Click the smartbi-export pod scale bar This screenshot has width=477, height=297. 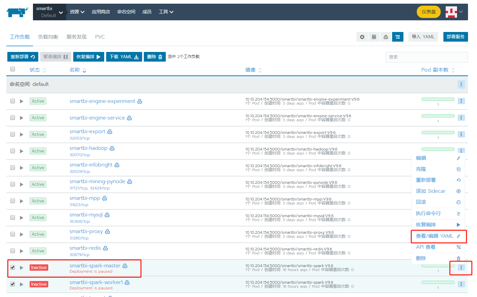[x=438, y=133]
